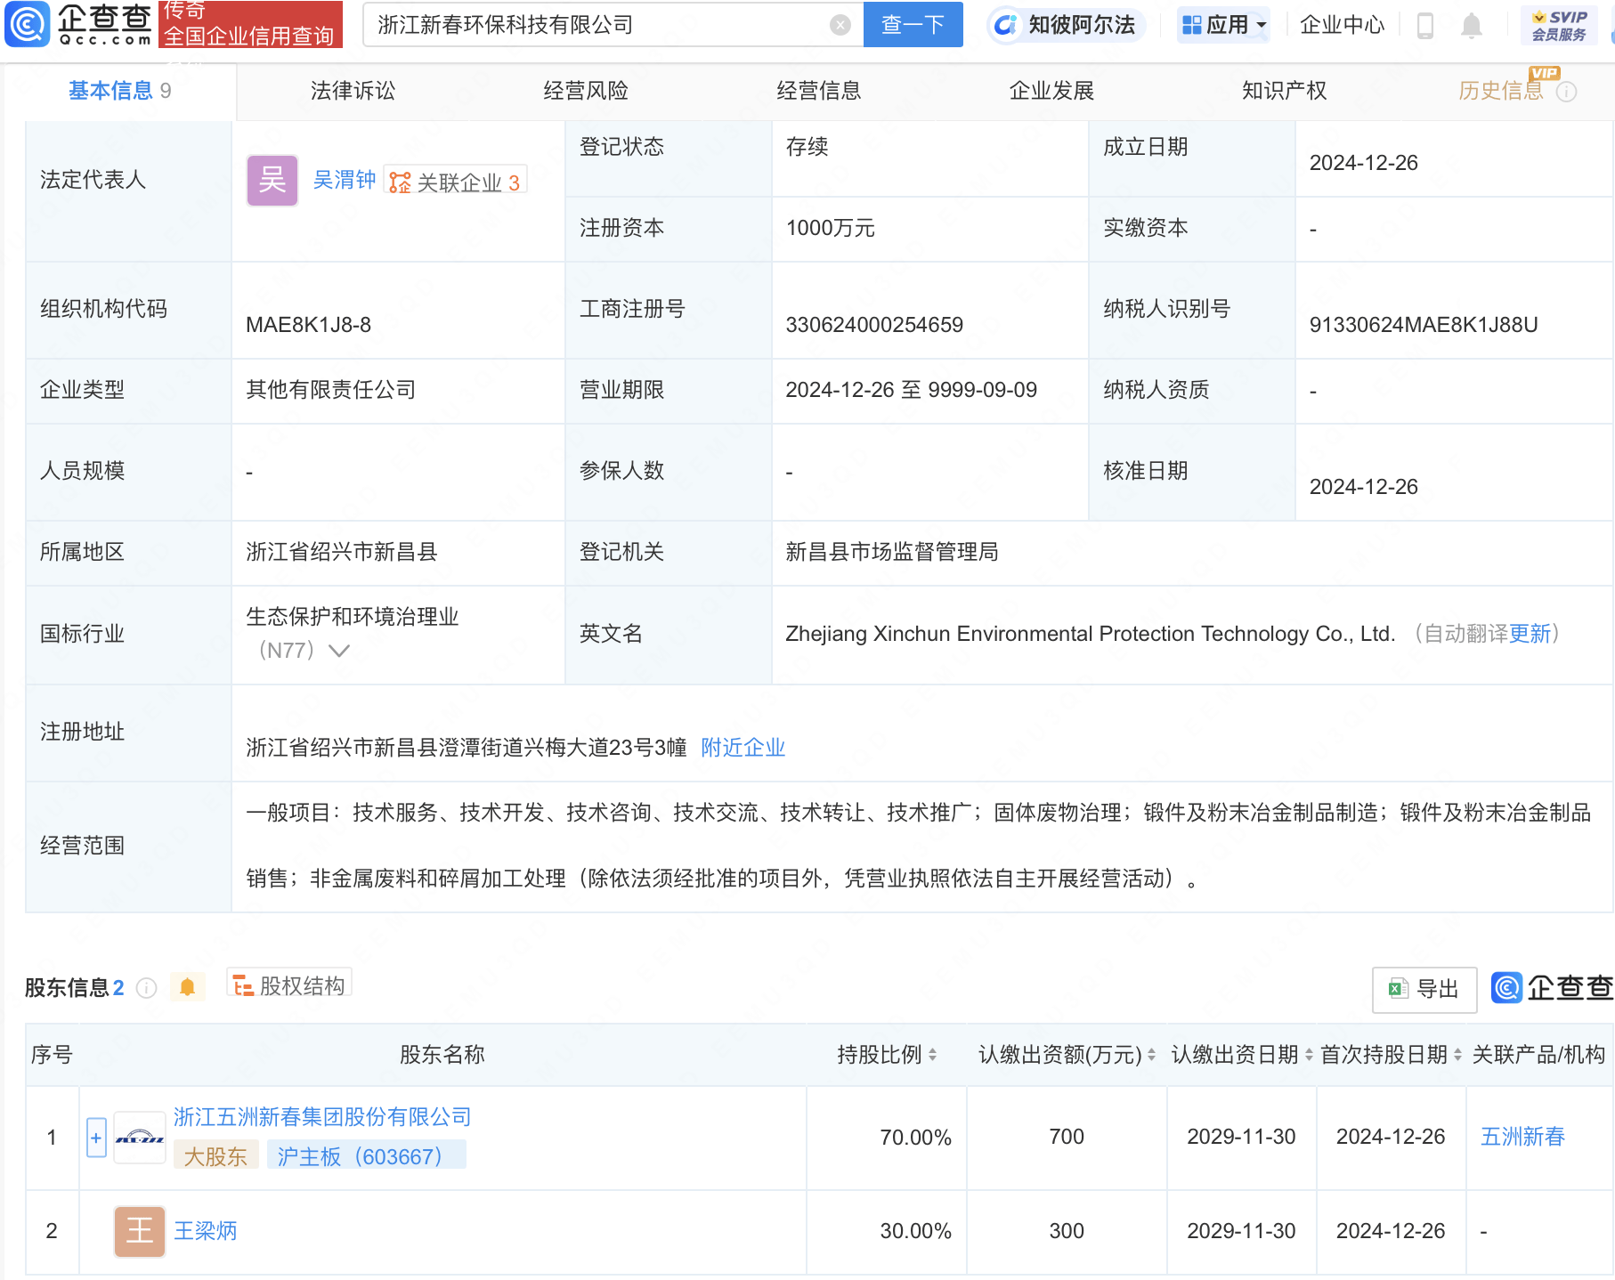Click the 王 avatar of shareholder 王梁炳
Screen dimensions: 1615x1280
point(140,1231)
